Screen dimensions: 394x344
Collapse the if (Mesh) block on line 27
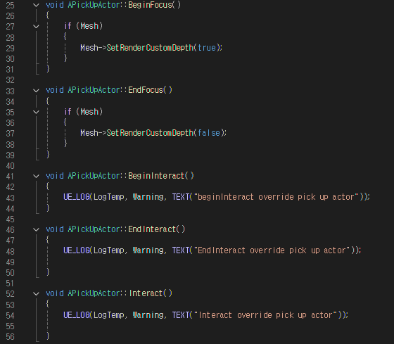pyautogui.click(x=36, y=26)
